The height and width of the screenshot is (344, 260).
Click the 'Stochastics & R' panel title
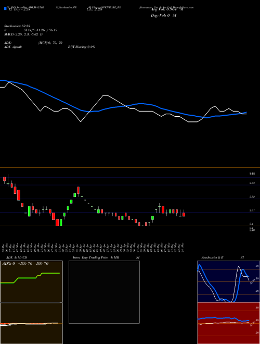212,257
